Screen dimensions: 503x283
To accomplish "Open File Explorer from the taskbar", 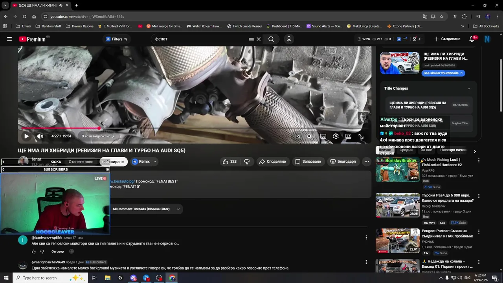I will tap(107, 278).
